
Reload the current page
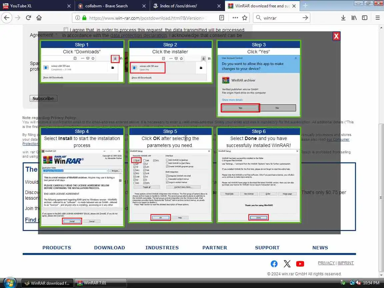[x=28, y=18]
